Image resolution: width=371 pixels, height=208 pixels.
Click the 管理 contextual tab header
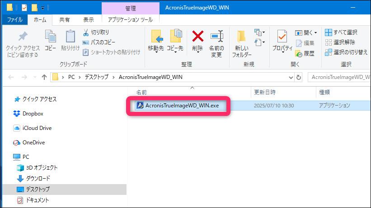coord(131,8)
